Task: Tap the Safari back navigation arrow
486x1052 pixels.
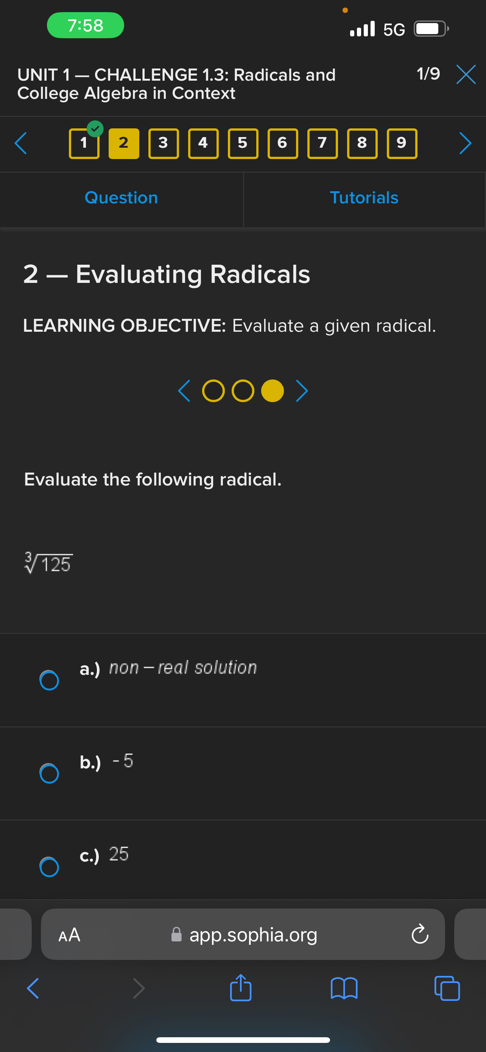Action: 32,988
